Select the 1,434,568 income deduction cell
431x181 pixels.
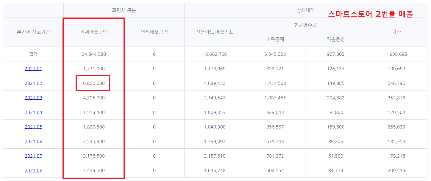click(x=275, y=83)
